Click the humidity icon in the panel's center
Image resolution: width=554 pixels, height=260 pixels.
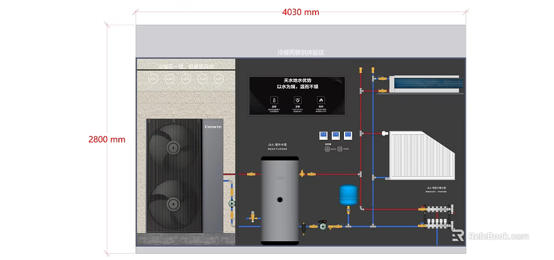tap(297, 100)
